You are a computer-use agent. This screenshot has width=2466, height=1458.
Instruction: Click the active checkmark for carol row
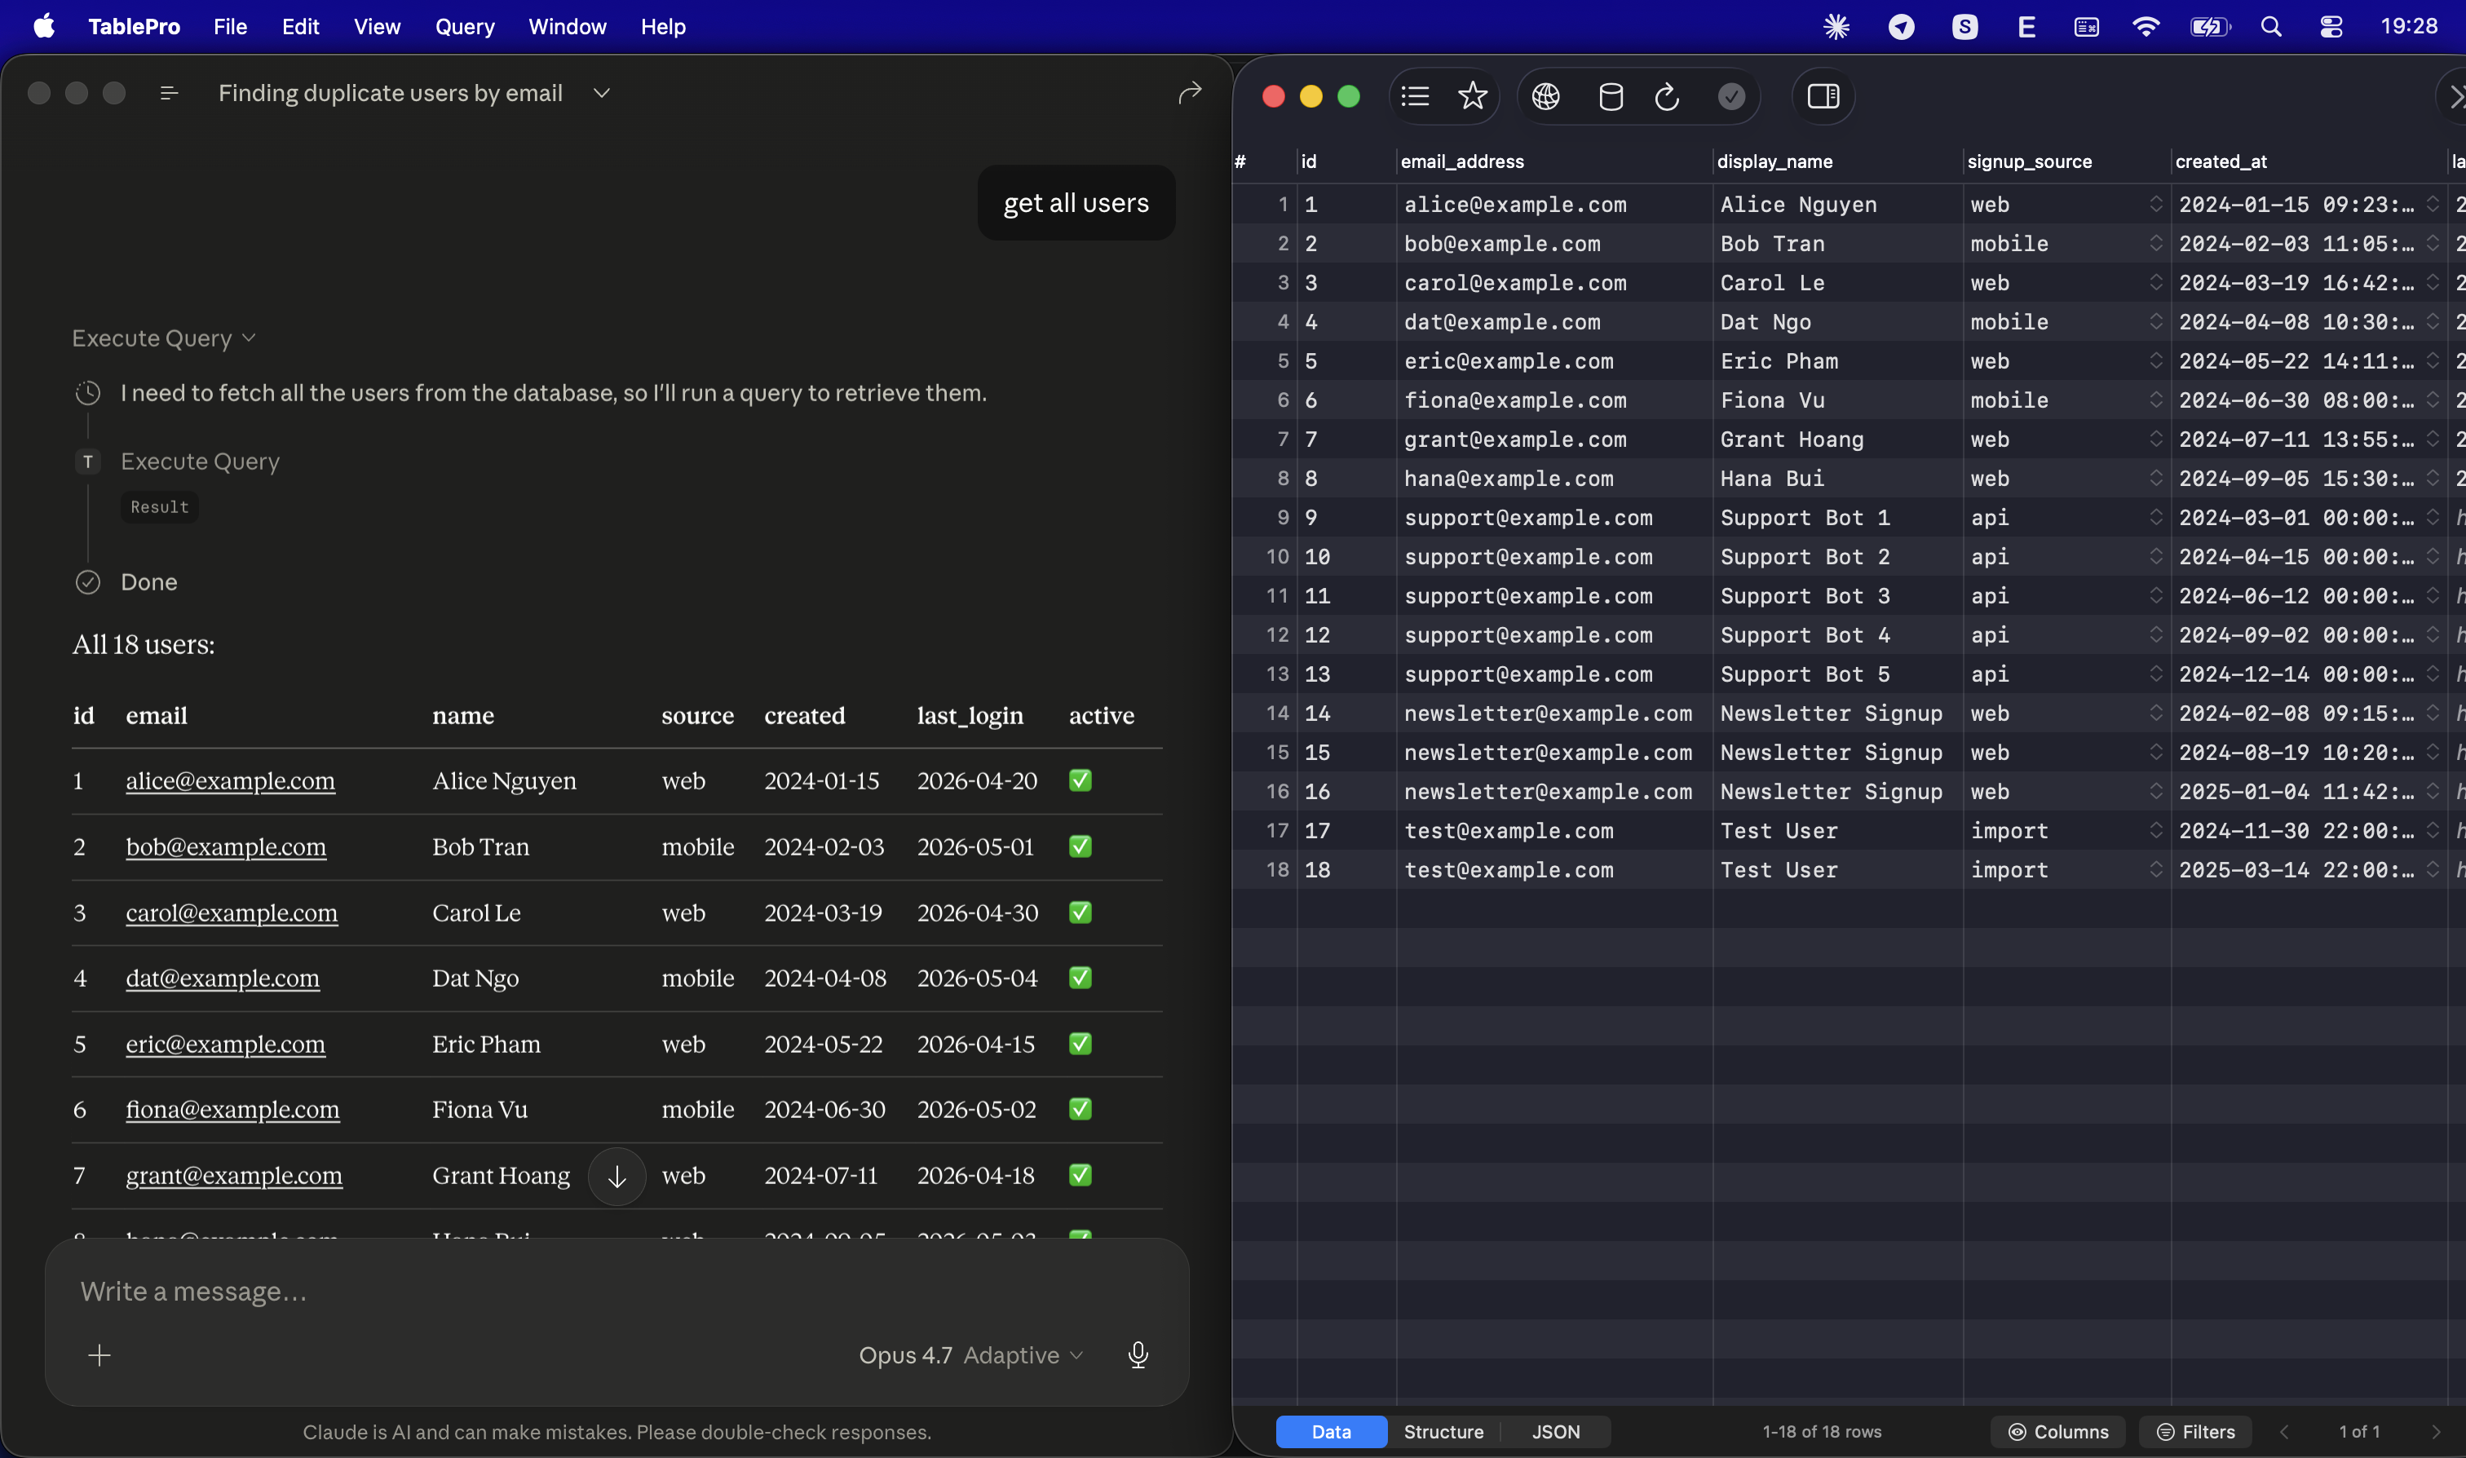click(1080, 912)
